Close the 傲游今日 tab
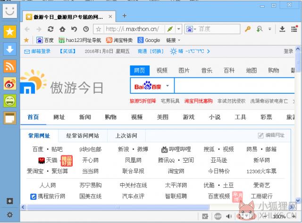Image resolution: width=302 pixels, height=223 pixels. coord(110,17)
